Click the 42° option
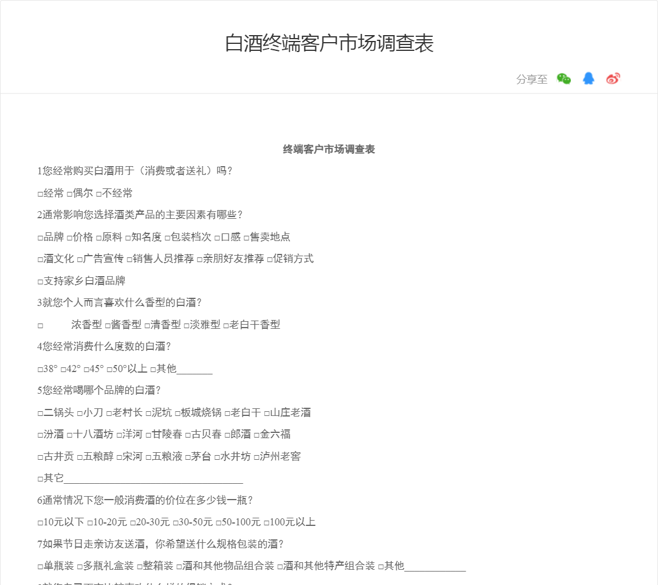The height and width of the screenshot is (585, 658). [71, 369]
